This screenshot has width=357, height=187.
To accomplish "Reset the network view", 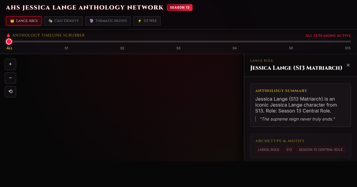I will [x=10, y=92].
